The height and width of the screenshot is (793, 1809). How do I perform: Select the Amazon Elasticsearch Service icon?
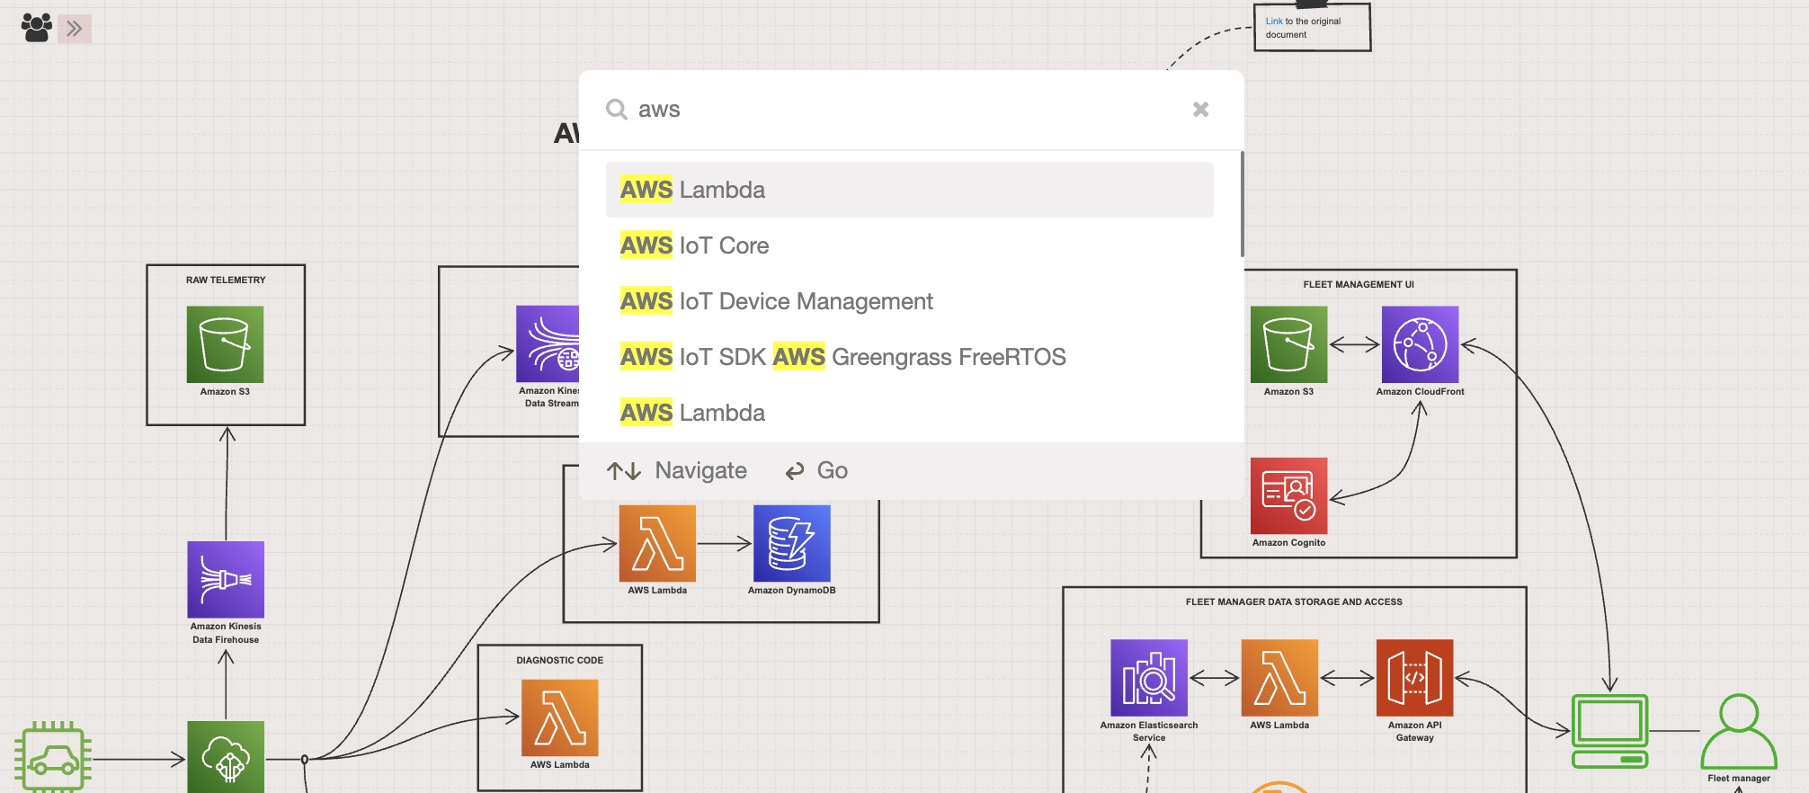tap(1149, 678)
